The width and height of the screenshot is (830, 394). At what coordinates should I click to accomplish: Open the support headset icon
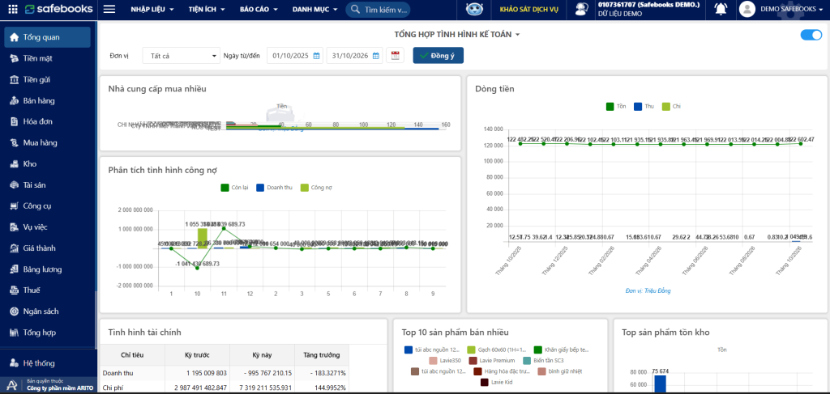(584, 9)
